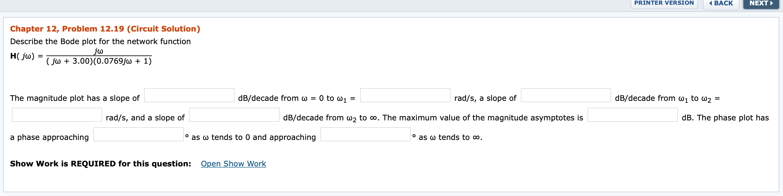
Task: Click the PRINTER VERSION button
Action: 664,3
